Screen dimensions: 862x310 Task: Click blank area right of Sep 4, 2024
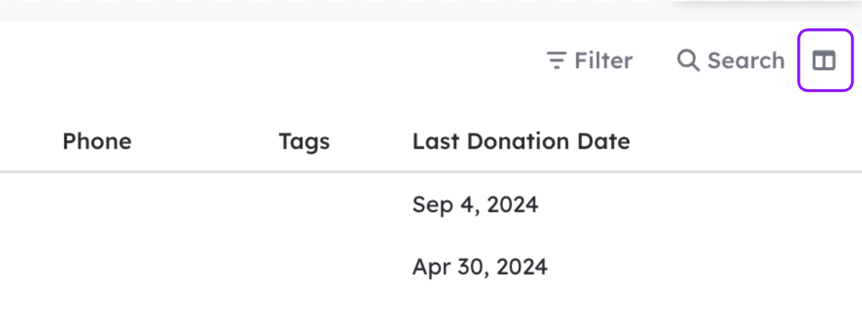698,204
